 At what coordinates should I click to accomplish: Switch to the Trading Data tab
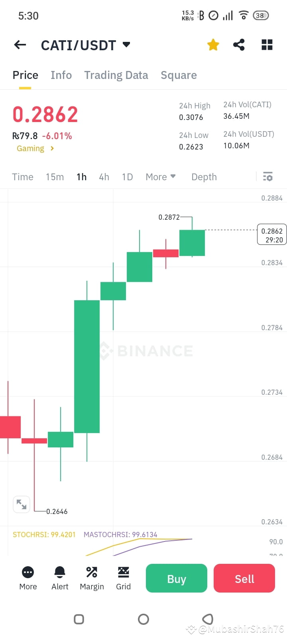pyautogui.click(x=116, y=75)
